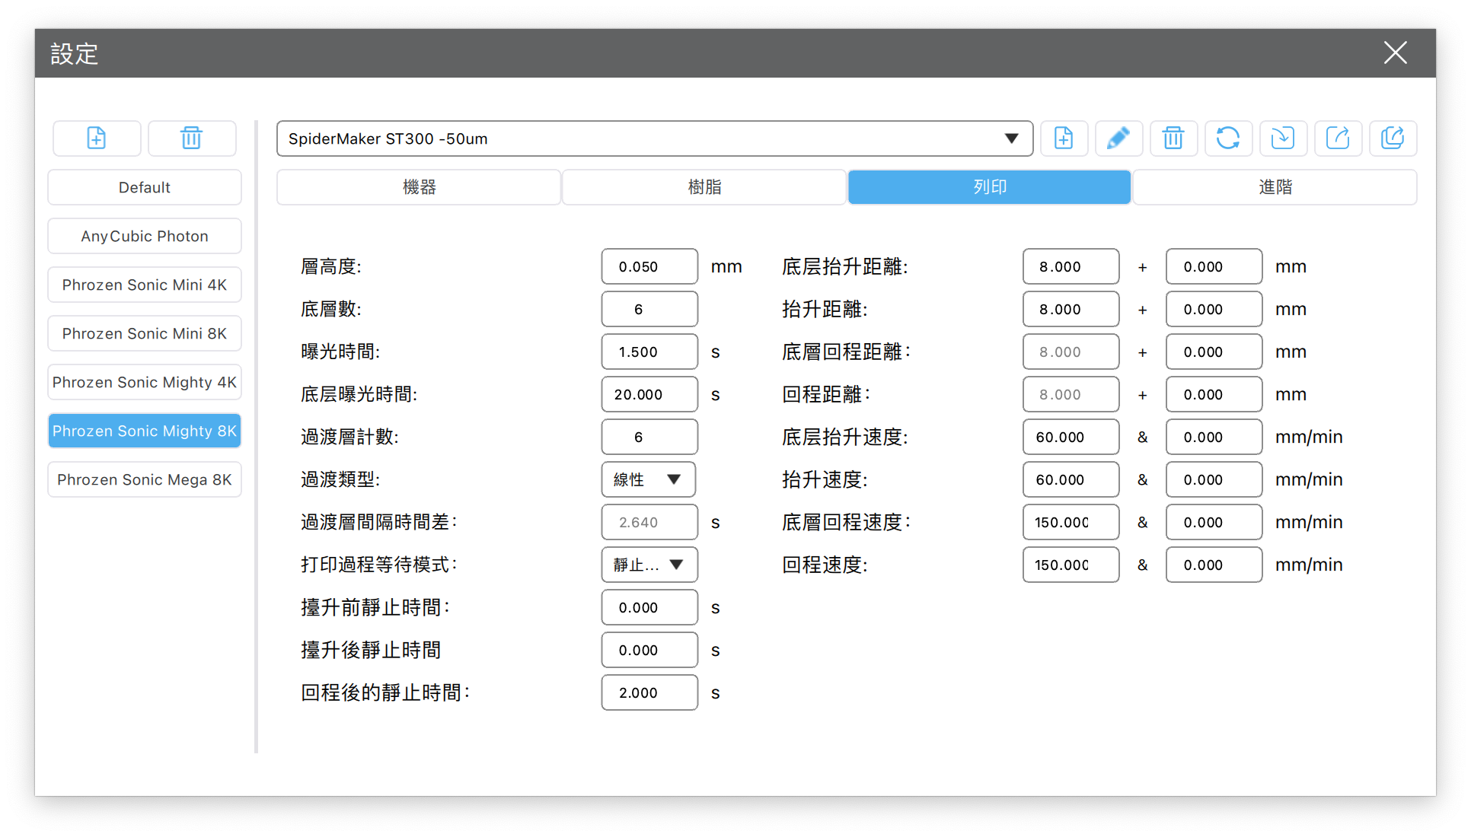The height and width of the screenshot is (837, 1471).
Task: Click the import profile icon
Action: [1283, 138]
